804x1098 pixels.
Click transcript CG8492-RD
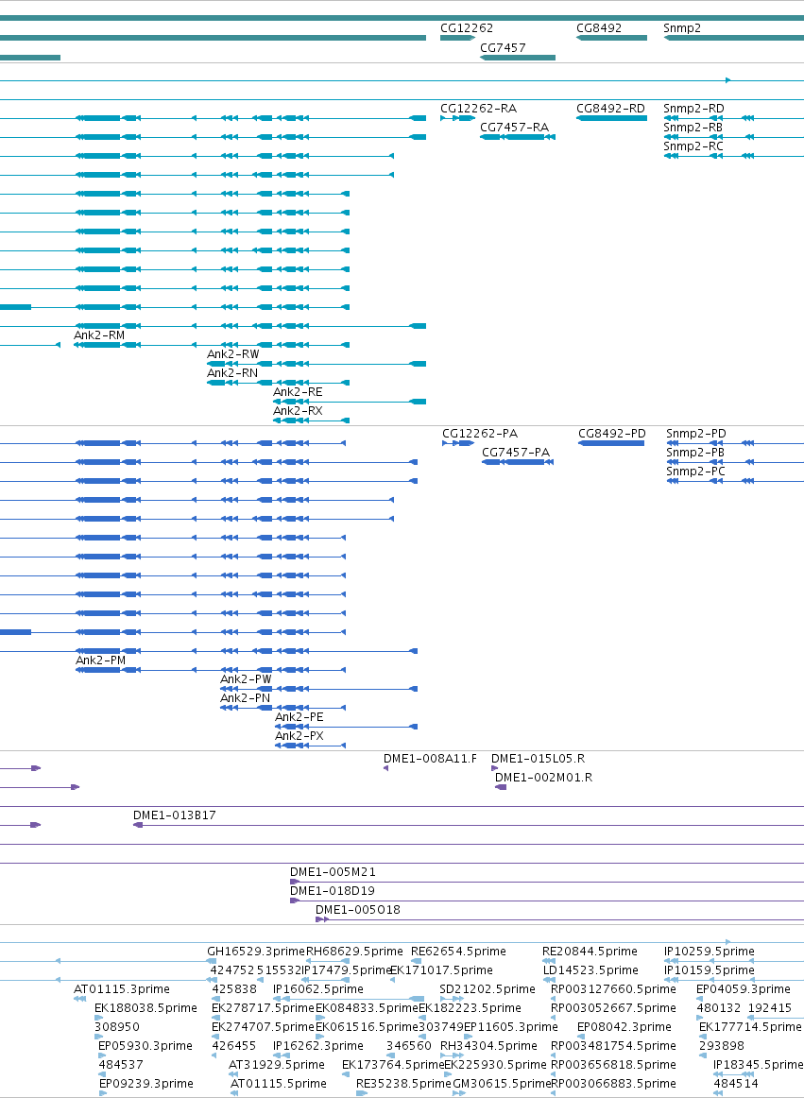[611, 118]
